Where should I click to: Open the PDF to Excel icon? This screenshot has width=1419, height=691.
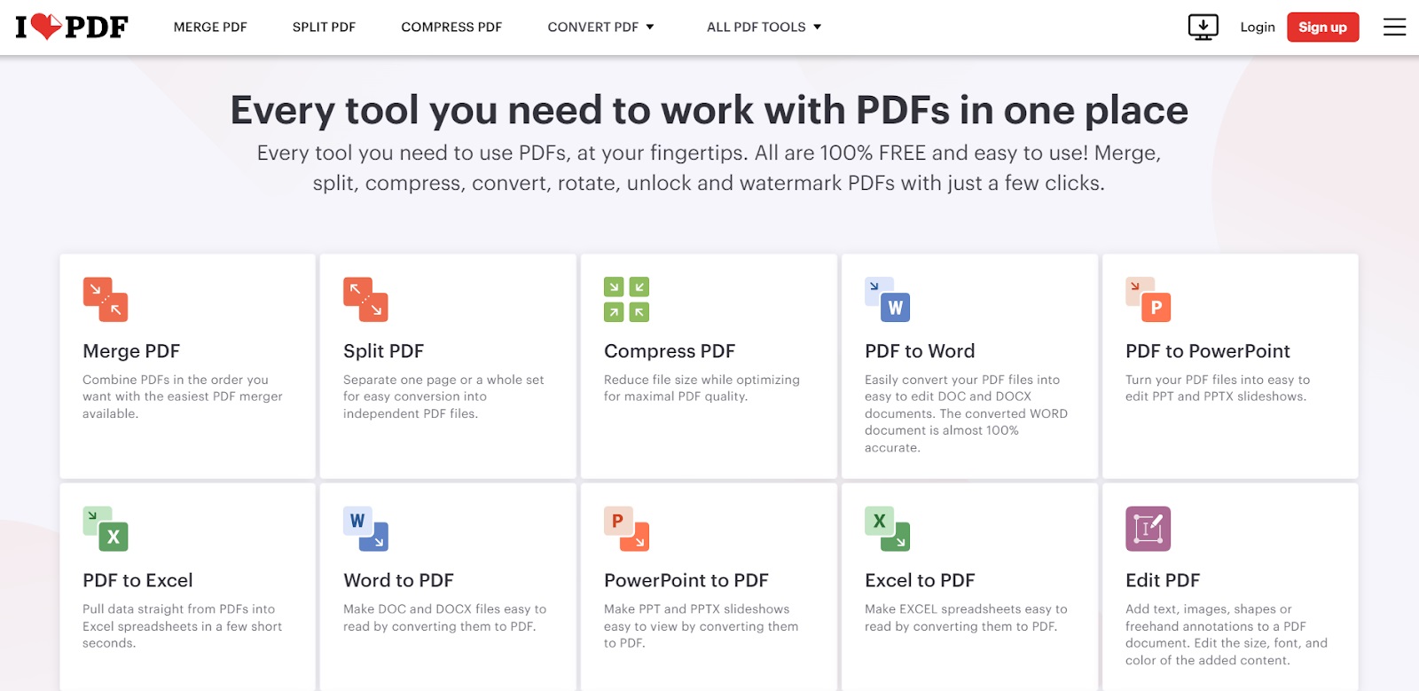tap(106, 529)
